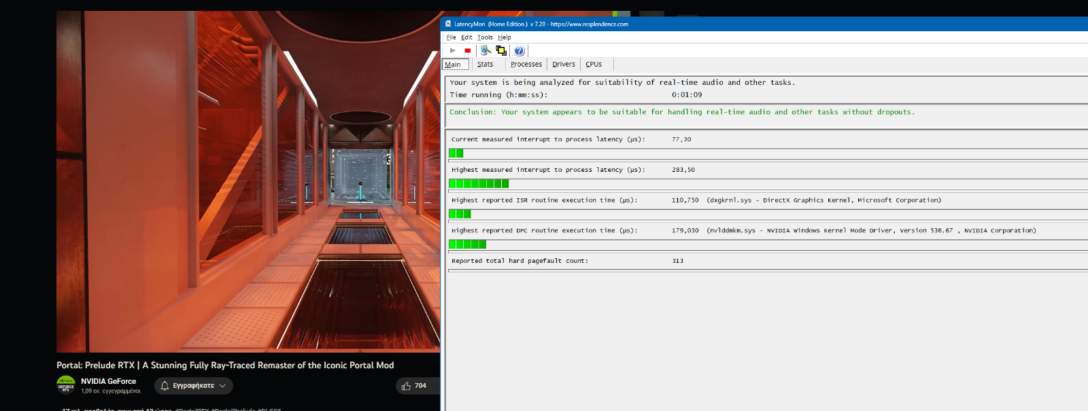Like the video with the thumbs-up button

click(x=415, y=386)
